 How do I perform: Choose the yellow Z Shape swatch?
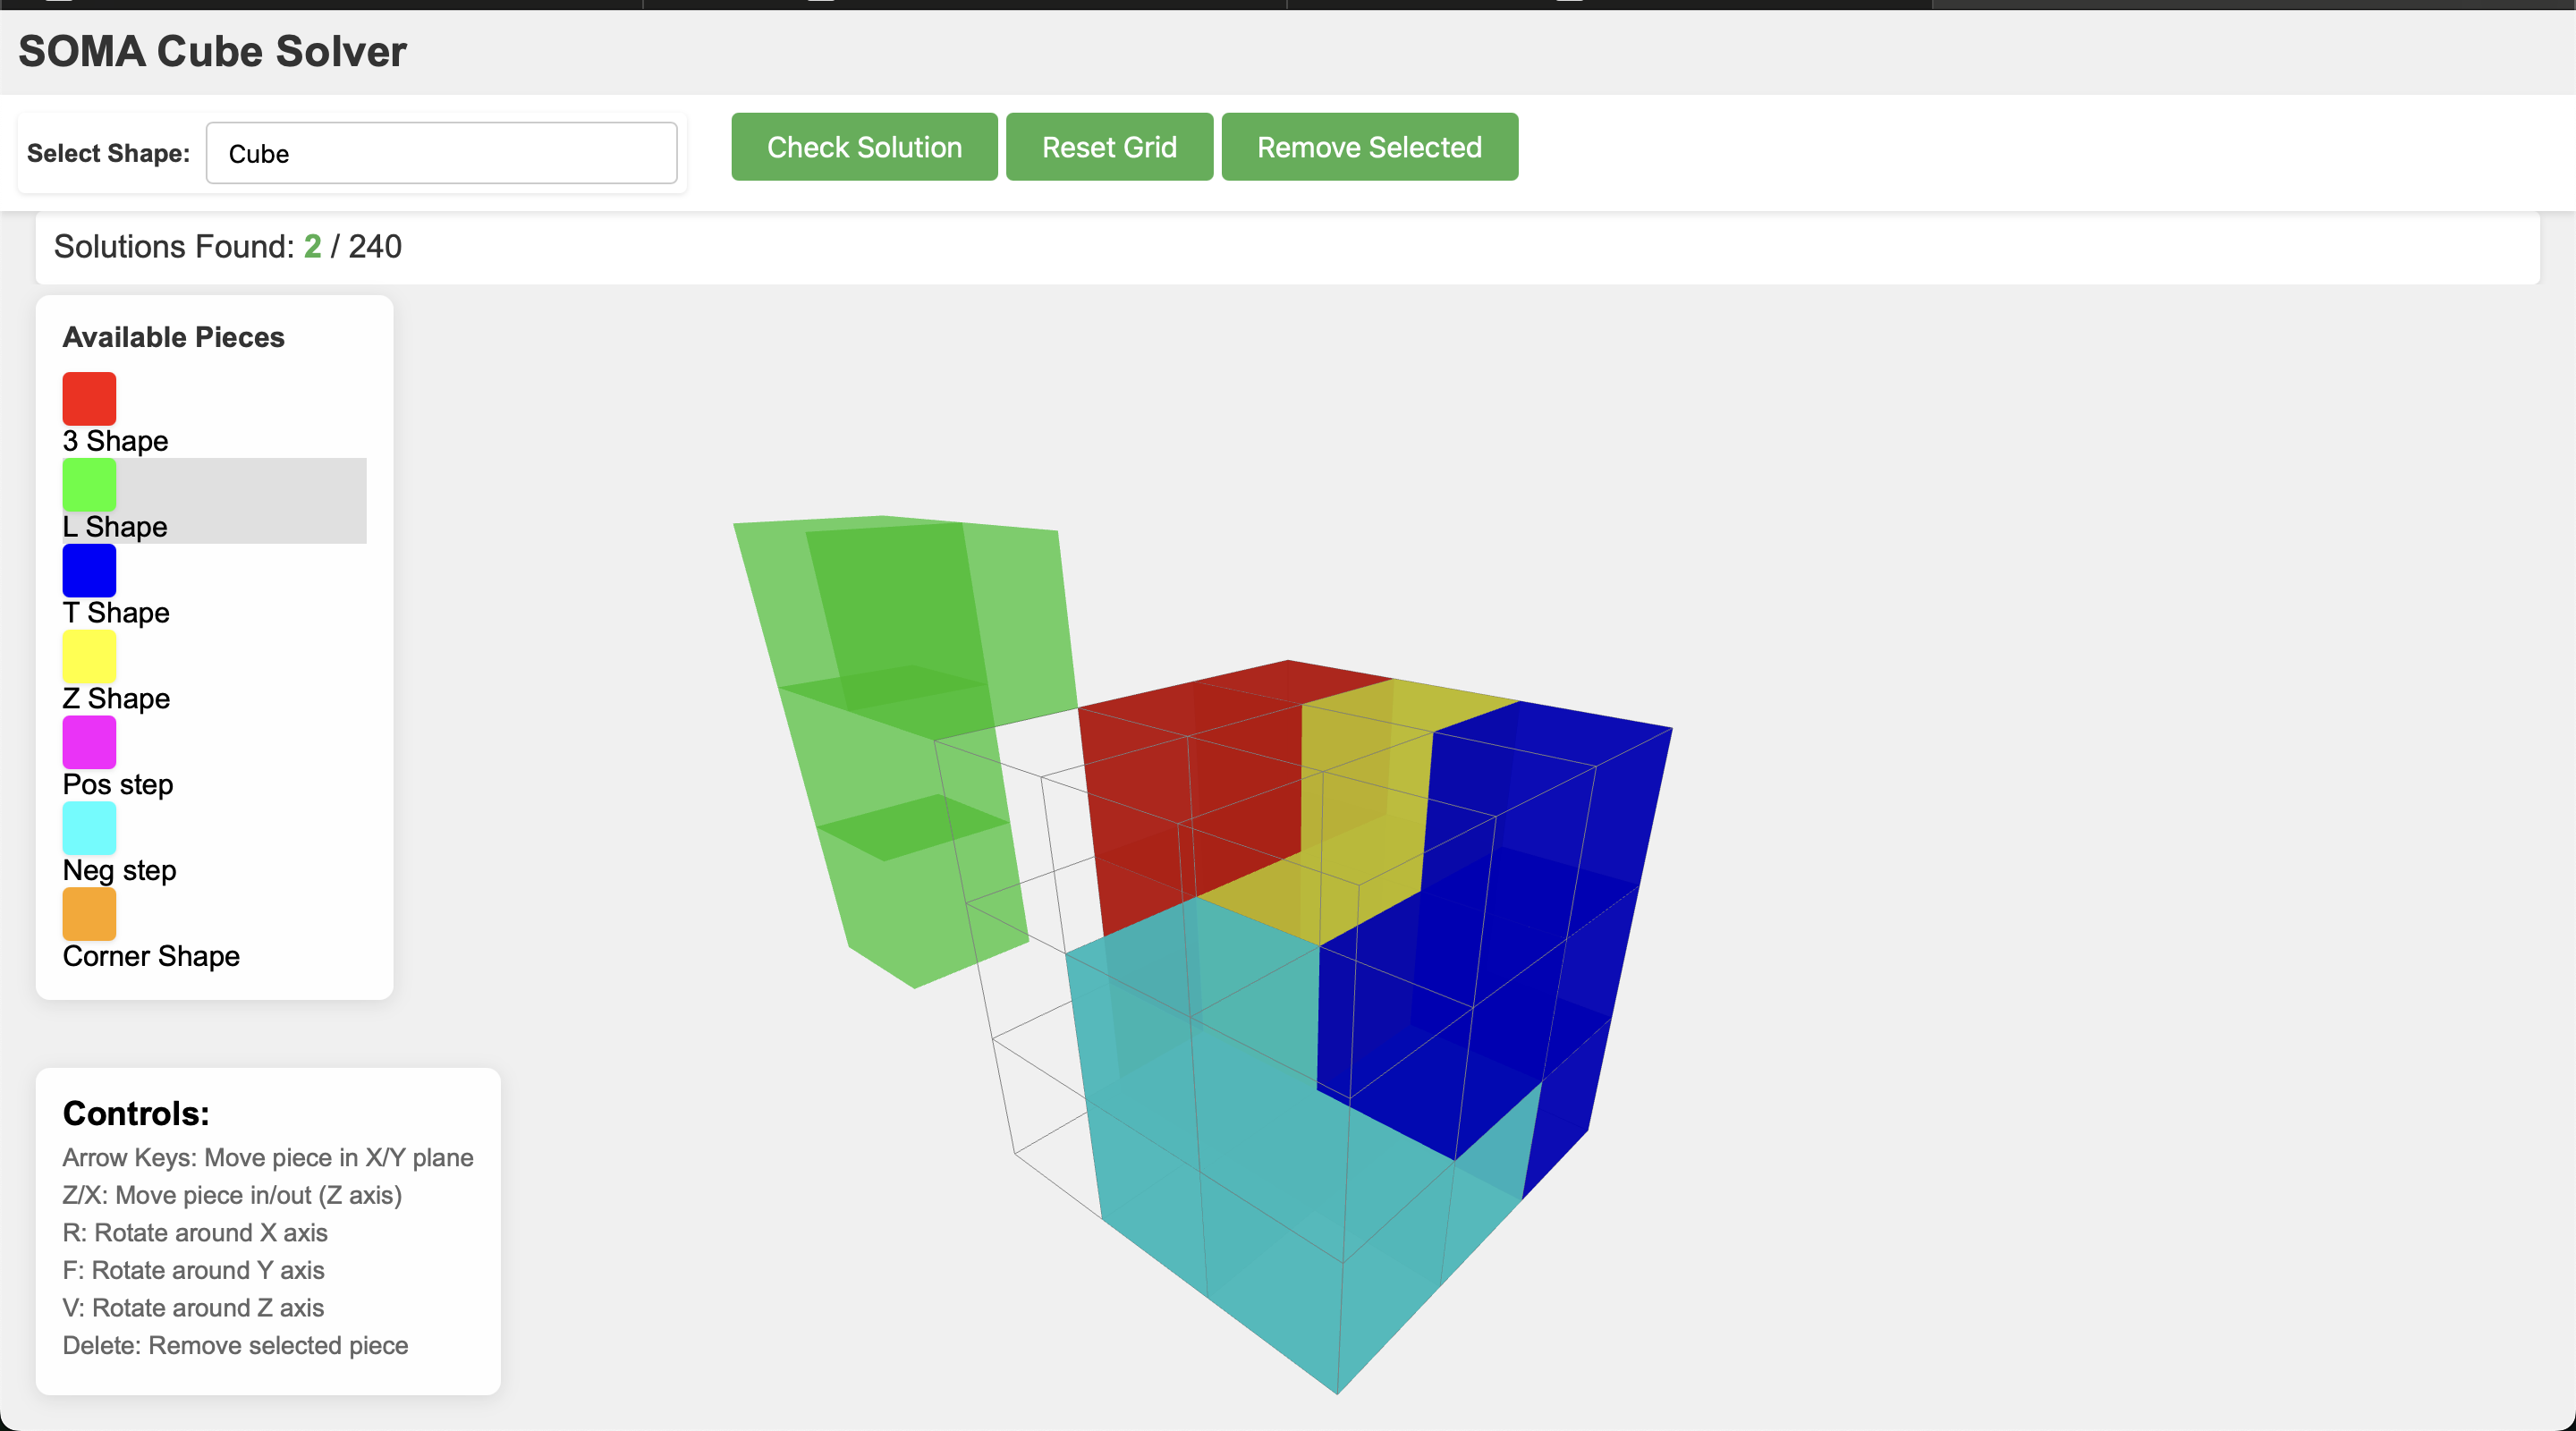[89, 657]
